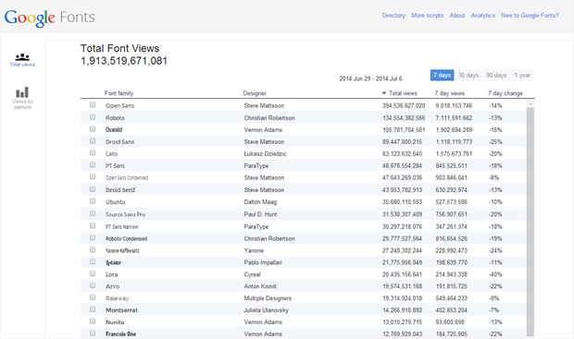The width and height of the screenshot is (574, 339).
Task: Sort by 7 day views header
Action: point(450,93)
